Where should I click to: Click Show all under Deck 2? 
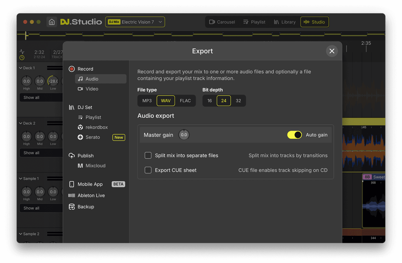click(x=41, y=153)
